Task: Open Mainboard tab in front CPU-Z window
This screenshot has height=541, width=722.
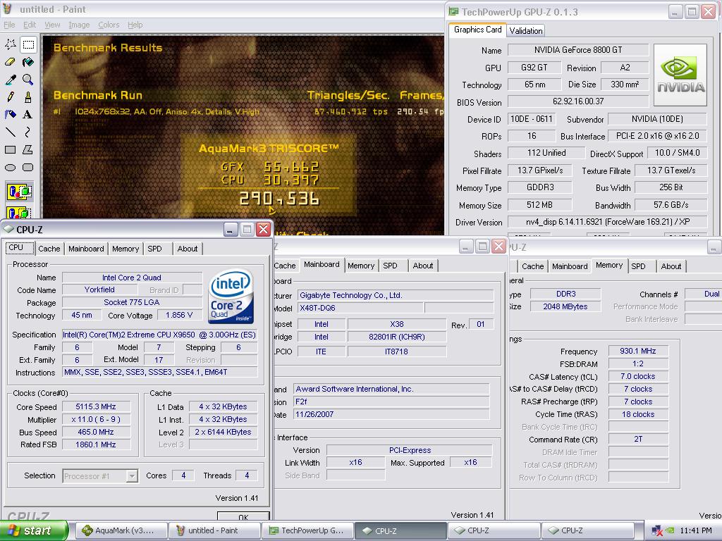Action: point(86,249)
